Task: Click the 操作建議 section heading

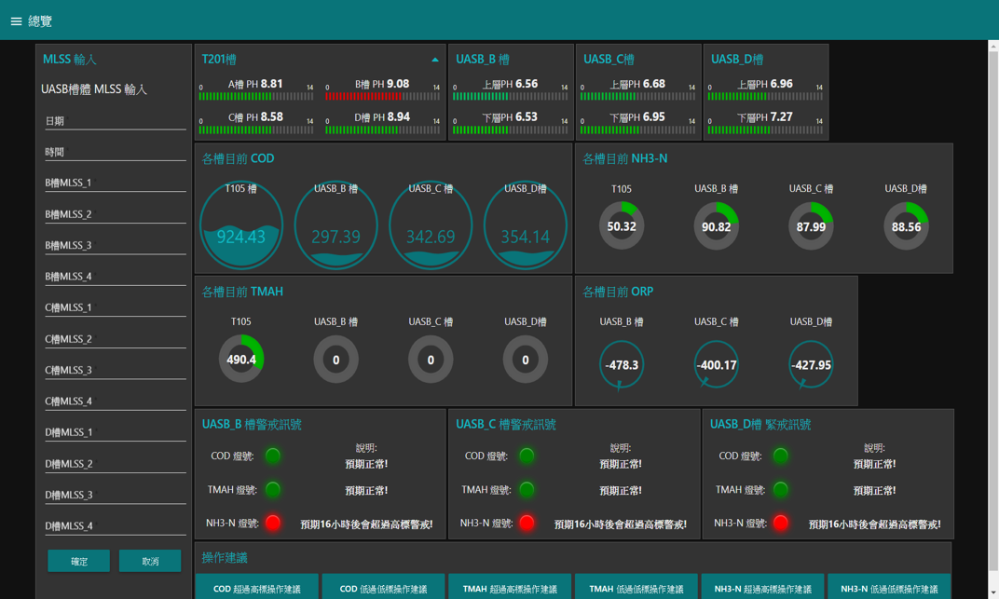Action: [225, 558]
